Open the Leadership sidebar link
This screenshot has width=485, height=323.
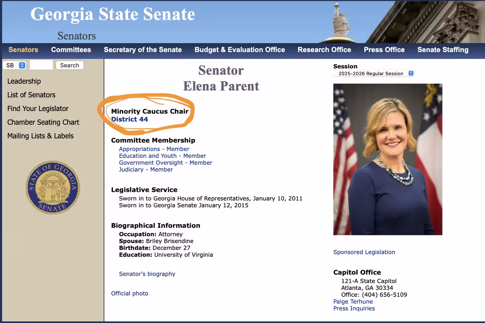[x=24, y=81]
